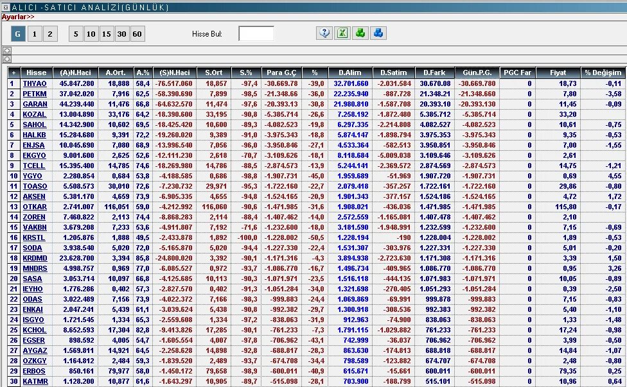
Task: Open the SODA stock link
Action: (32, 248)
